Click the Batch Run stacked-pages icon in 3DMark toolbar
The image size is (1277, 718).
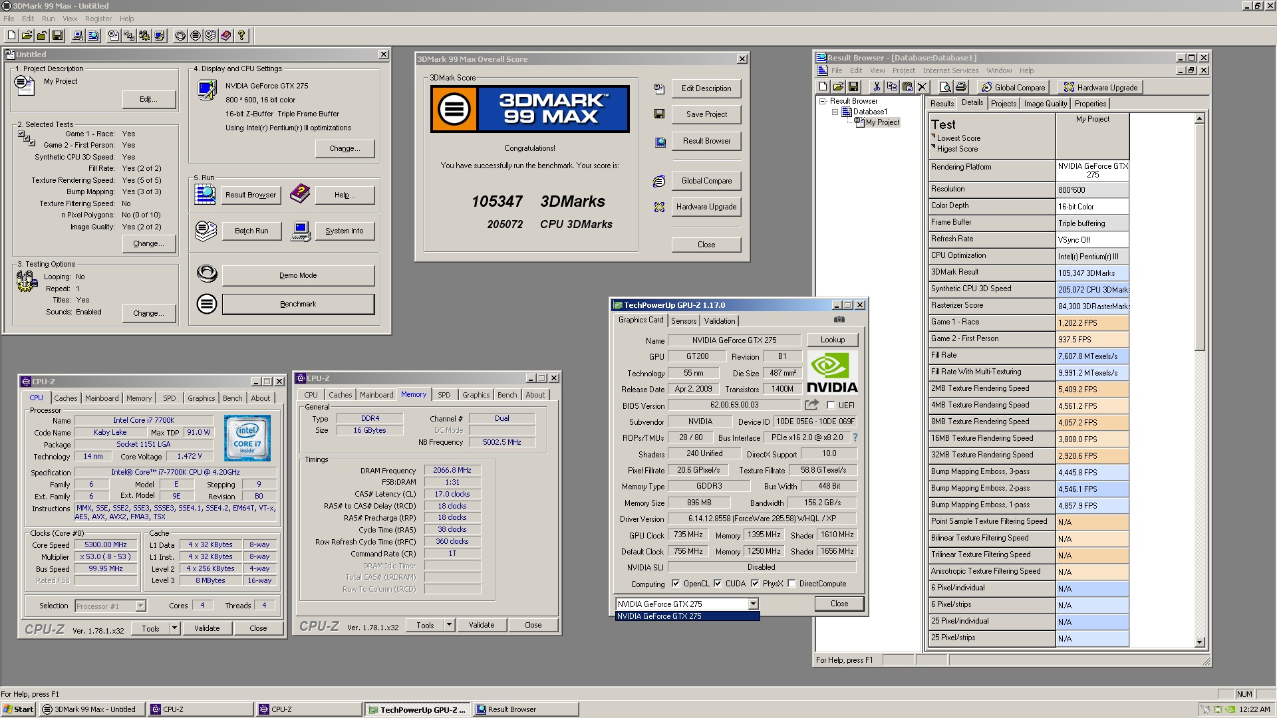[x=211, y=35]
